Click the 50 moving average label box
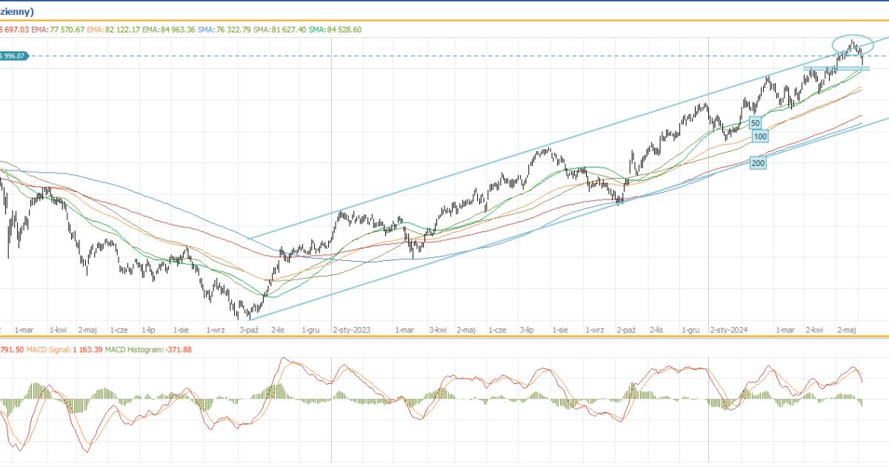The image size is (889, 467). pyautogui.click(x=755, y=123)
